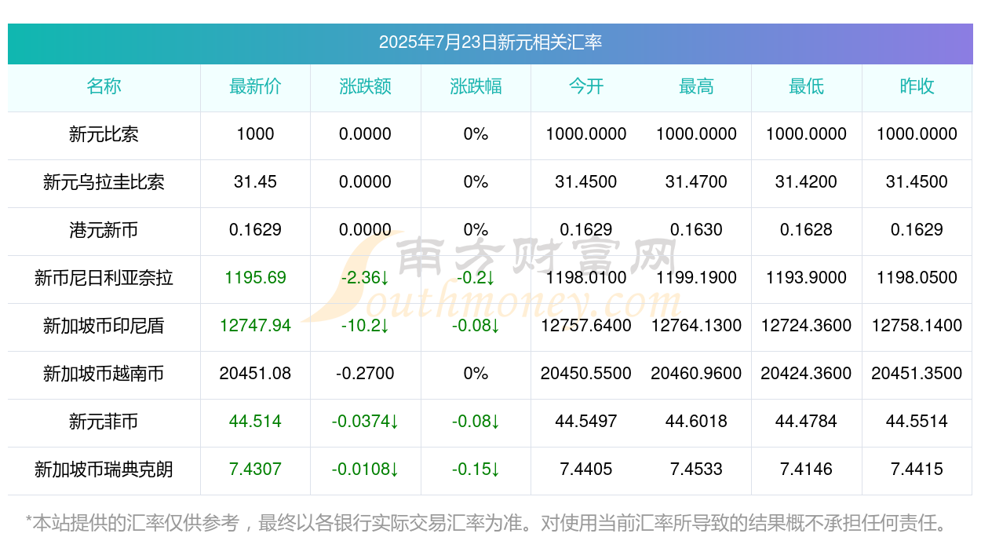Screen dimensions: 981x548
Task: Select the 涨跌幅 column header
Action: tap(476, 86)
